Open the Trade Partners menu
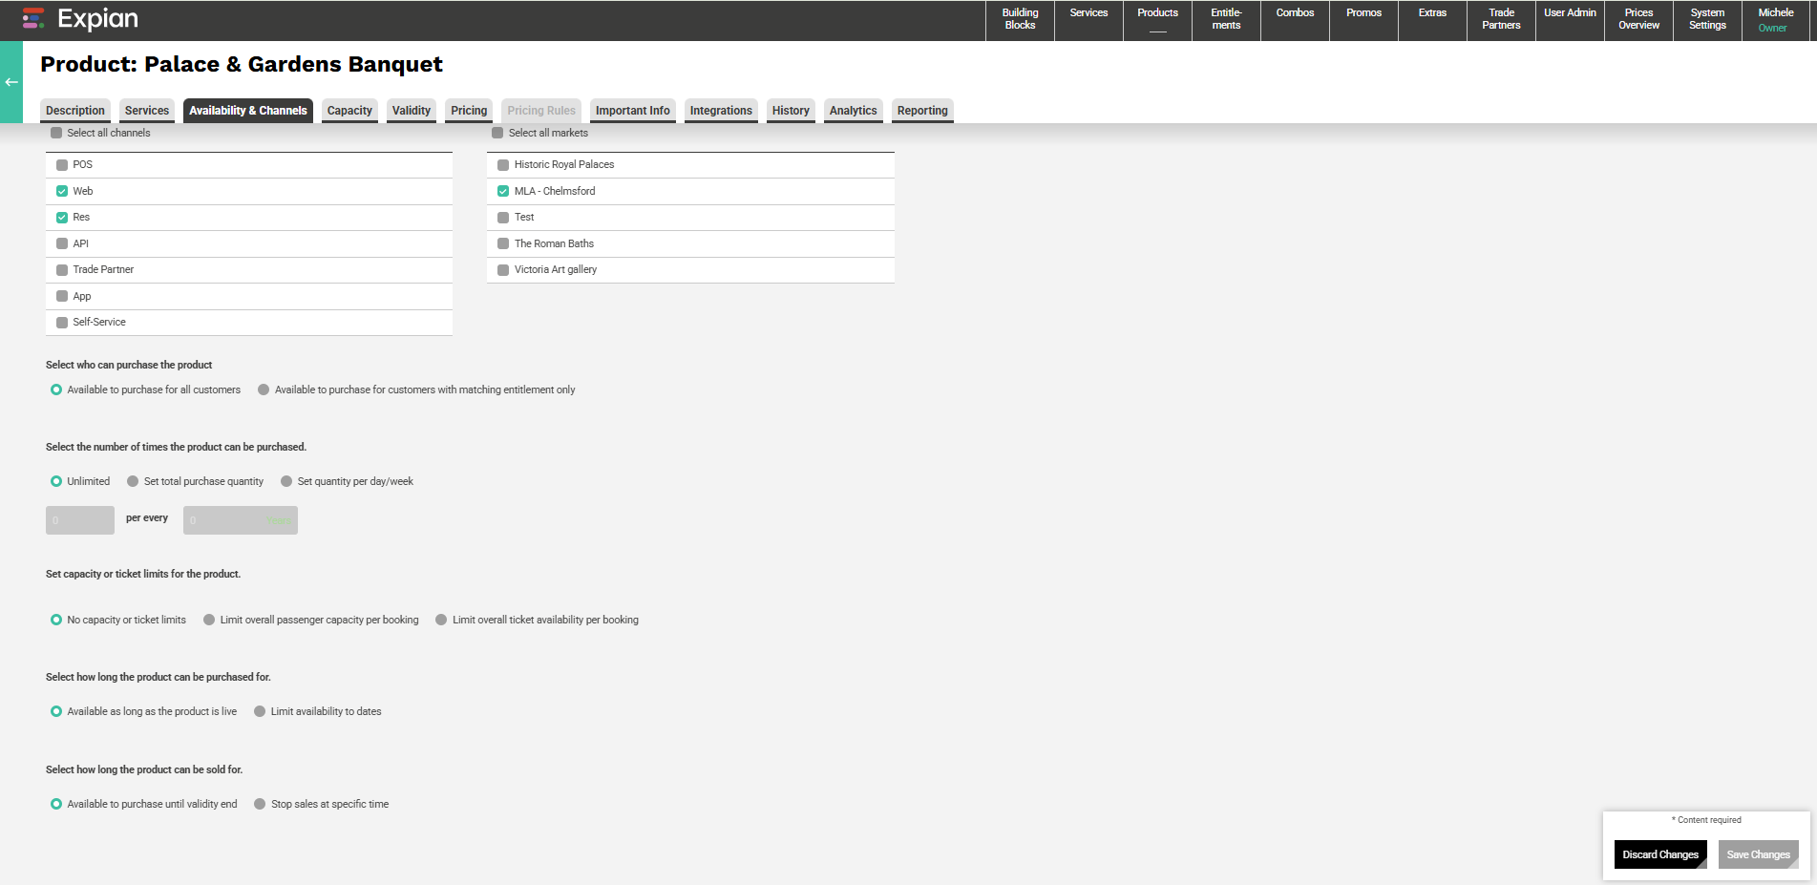Viewport: 1817px width, 885px height. coord(1501,20)
